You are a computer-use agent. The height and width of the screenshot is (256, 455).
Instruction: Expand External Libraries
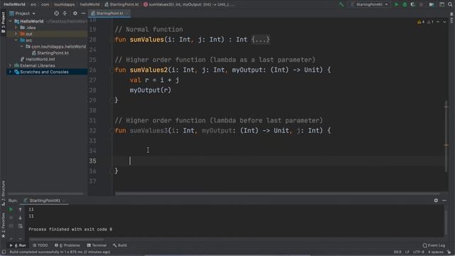pyautogui.click(x=11, y=65)
